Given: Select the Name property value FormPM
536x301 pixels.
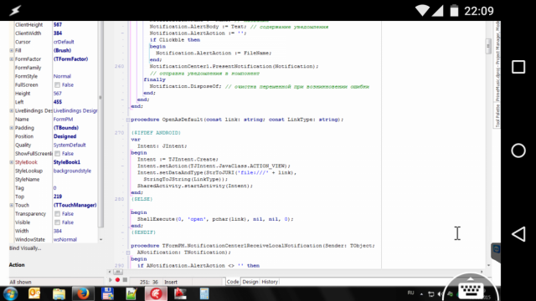Looking at the screenshot, I should (x=63, y=119).
